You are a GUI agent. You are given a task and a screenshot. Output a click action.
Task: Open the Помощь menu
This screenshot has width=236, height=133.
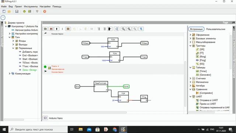(x=57, y=7)
